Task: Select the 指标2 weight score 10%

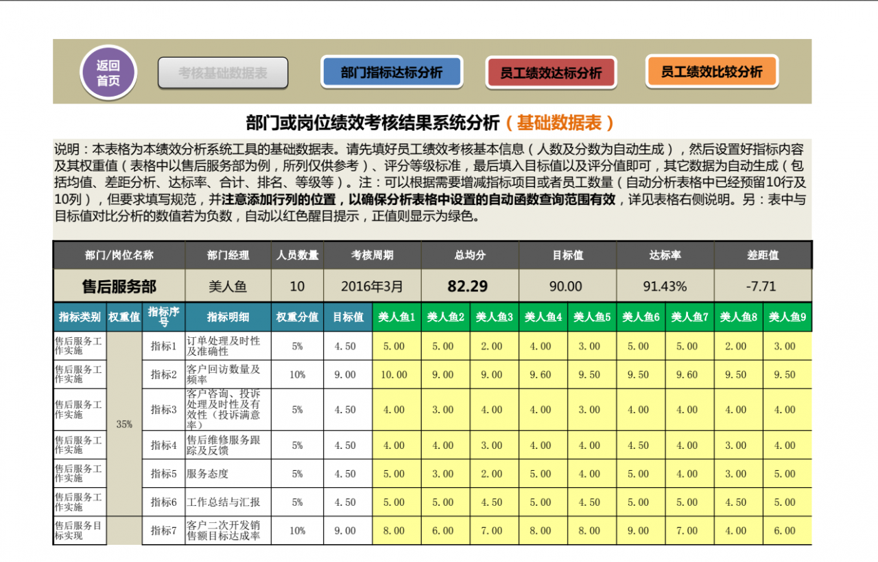Action: [x=297, y=374]
